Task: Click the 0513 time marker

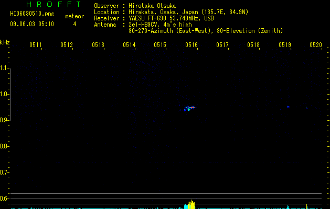Action: click(98, 45)
